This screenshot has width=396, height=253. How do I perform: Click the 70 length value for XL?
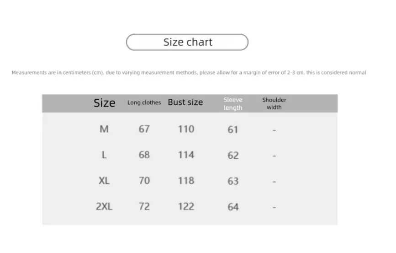click(144, 181)
